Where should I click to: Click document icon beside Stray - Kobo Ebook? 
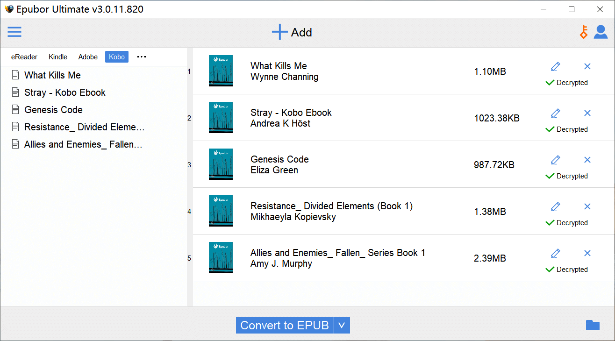(16, 92)
